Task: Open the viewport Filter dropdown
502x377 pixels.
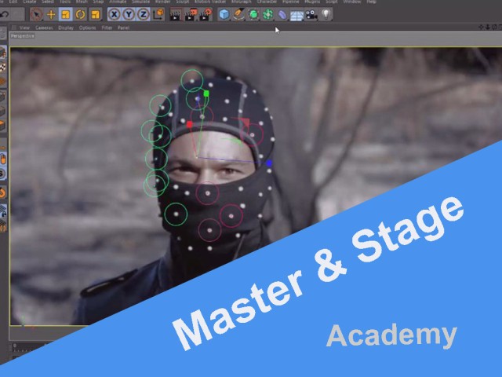Action: [x=106, y=27]
